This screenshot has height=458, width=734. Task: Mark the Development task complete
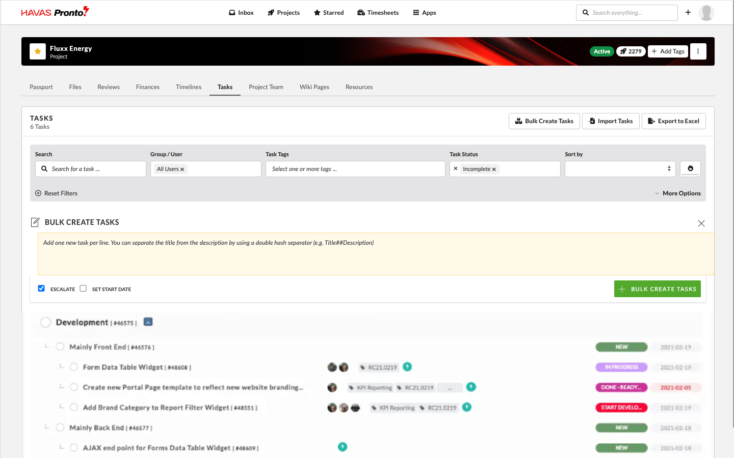click(x=46, y=322)
